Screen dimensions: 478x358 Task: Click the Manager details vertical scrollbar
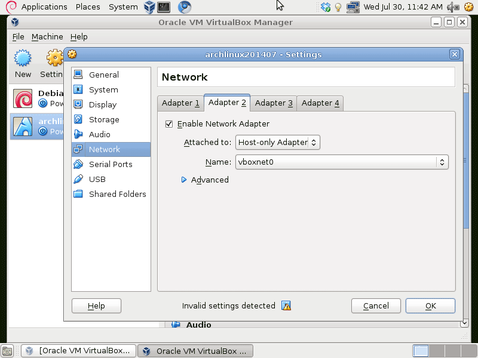pyautogui.click(x=465, y=160)
